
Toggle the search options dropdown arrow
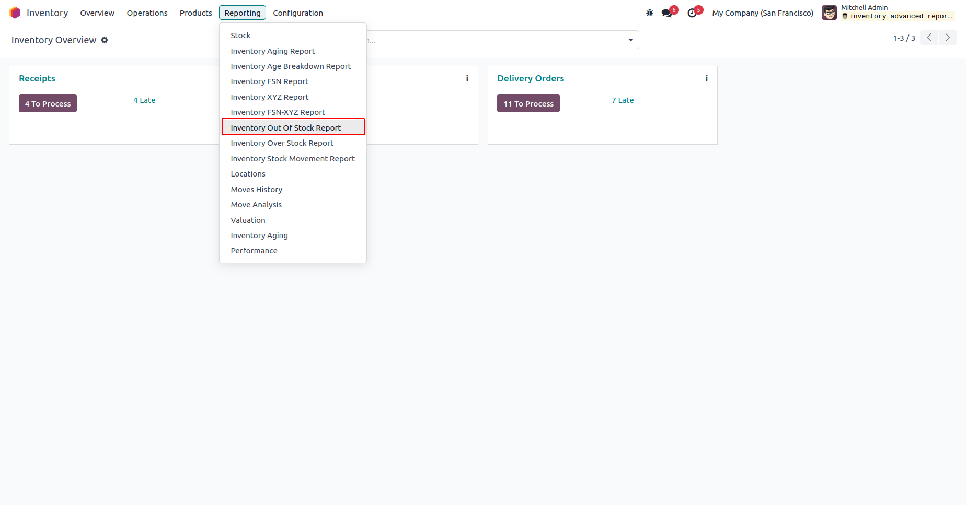[x=631, y=40]
